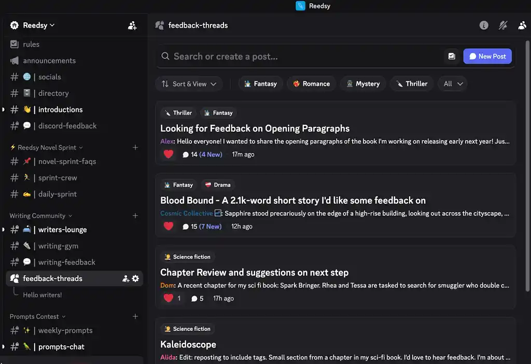
Task: Open the announcements channel
Action: (49, 61)
